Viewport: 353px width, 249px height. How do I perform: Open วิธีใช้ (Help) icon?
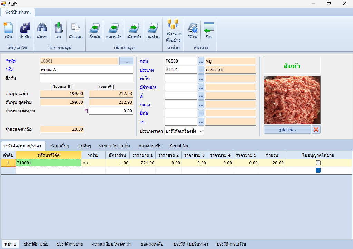click(x=192, y=31)
